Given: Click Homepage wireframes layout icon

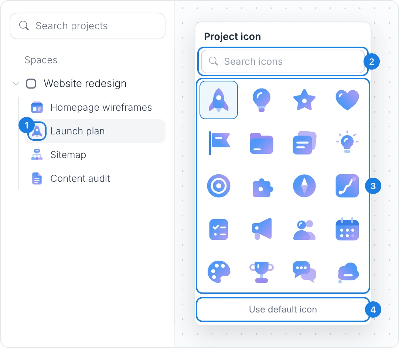Looking at the screenshot, I should [x=37, y=107].
